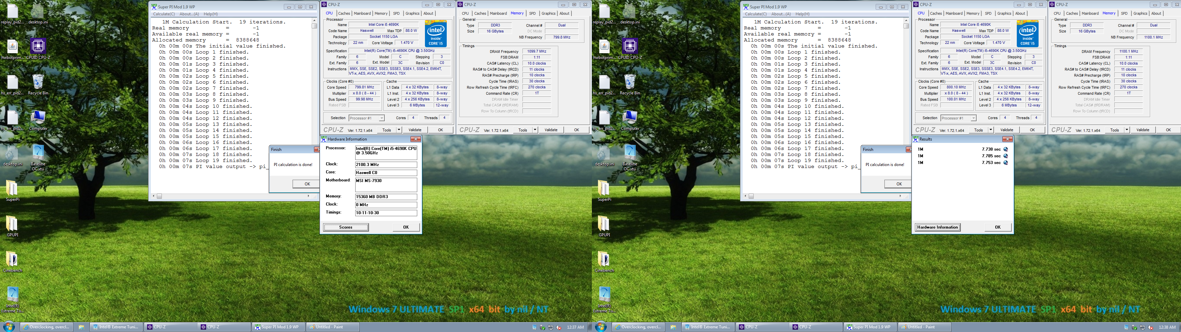1181x332 pixels.
Task: Click Hardware Information button in Results dialog
Action: [x=938, y=227]
